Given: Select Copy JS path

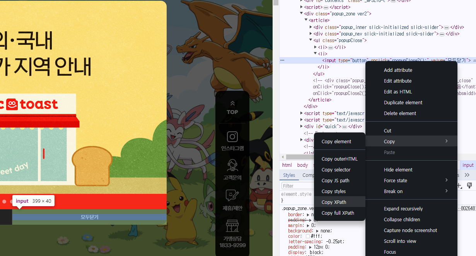Looking at the screenshot, I should pyautogui.click(x=340, y=180).
